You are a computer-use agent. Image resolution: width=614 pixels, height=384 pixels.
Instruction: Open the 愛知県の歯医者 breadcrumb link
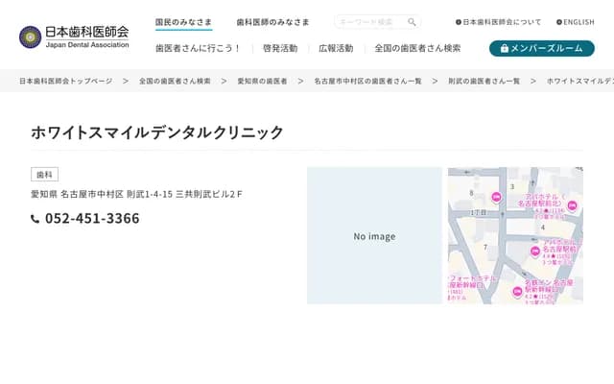click(262, 82)
